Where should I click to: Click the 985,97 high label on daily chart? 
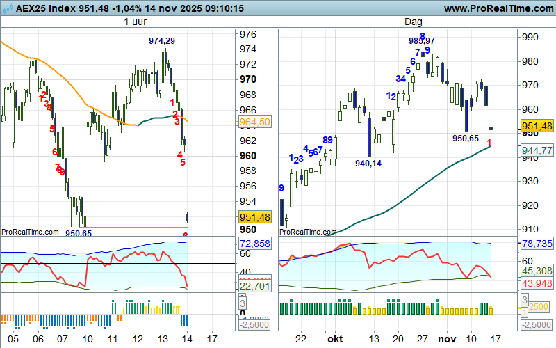pos(422,41)
